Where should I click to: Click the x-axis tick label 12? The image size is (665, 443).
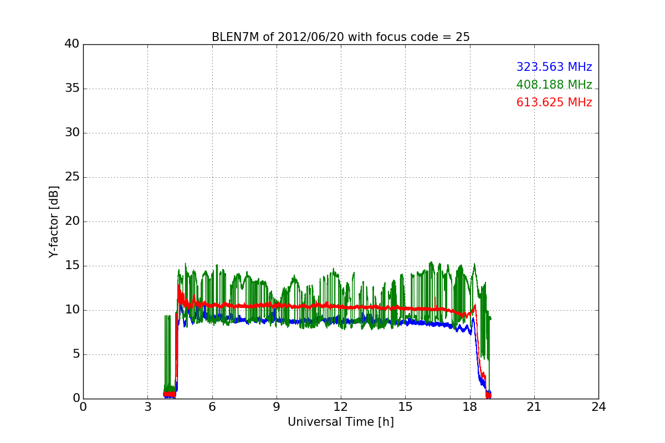[x=341, y=407]
